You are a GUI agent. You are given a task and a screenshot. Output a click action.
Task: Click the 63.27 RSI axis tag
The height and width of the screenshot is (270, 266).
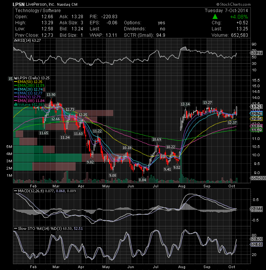[x=256, y=53]
